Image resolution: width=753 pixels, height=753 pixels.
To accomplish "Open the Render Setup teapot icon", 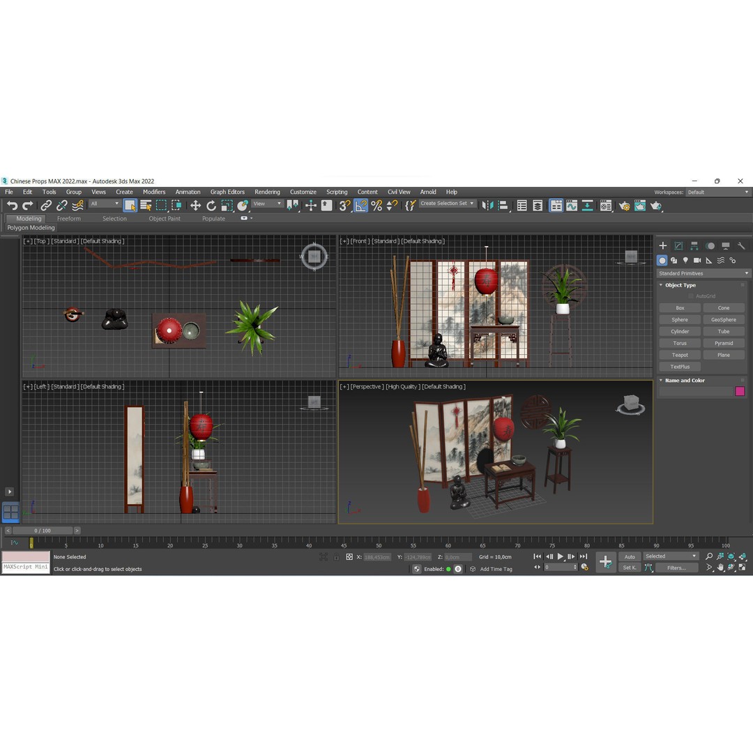I will pyautogui.click(x=624, y=206).
